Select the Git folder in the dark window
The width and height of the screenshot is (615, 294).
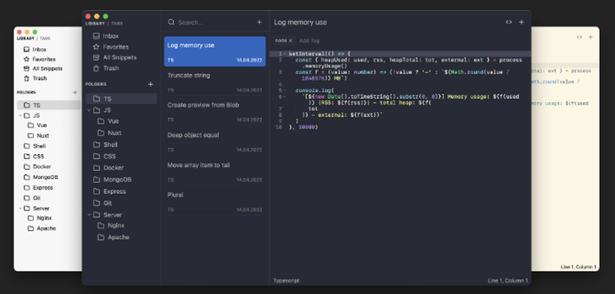click(x=102, y=203)
